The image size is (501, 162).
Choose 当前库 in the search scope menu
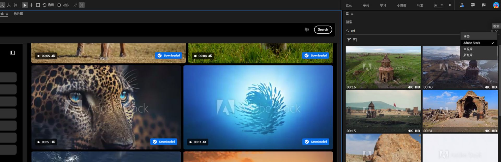tap(479, 49)
